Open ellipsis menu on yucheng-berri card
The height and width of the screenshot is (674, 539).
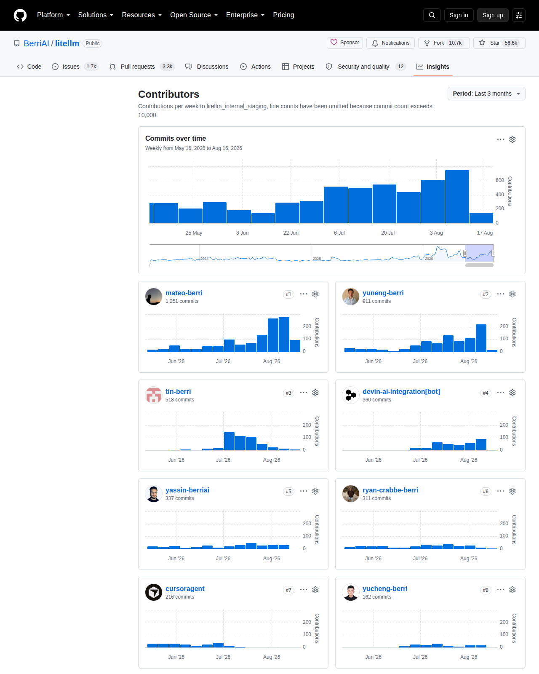point(501,590)
